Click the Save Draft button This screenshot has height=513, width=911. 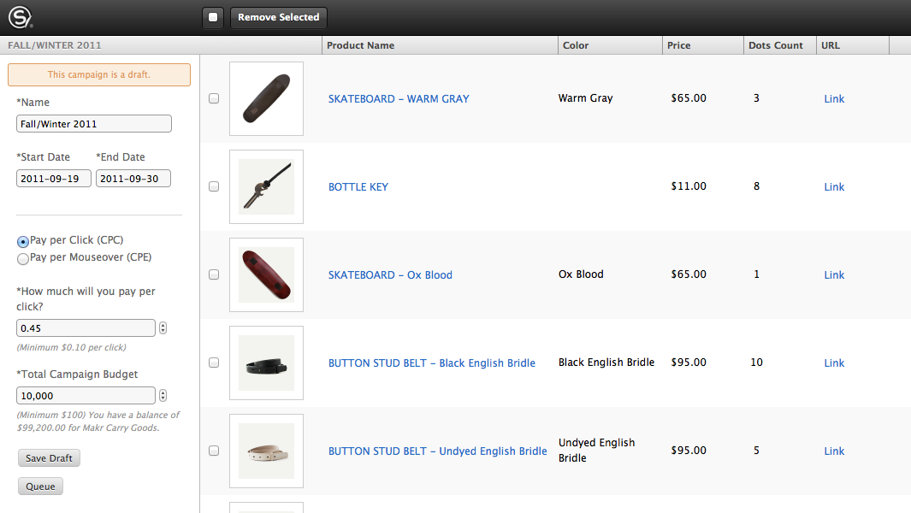coord(49,457)
